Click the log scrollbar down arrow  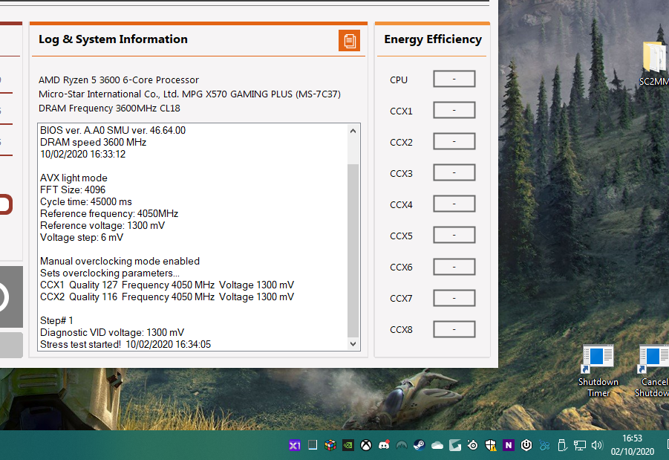pos(353,344)
